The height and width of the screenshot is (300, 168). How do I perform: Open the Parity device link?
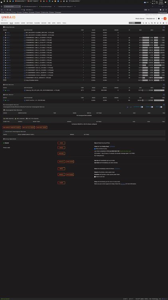(8, 33)
